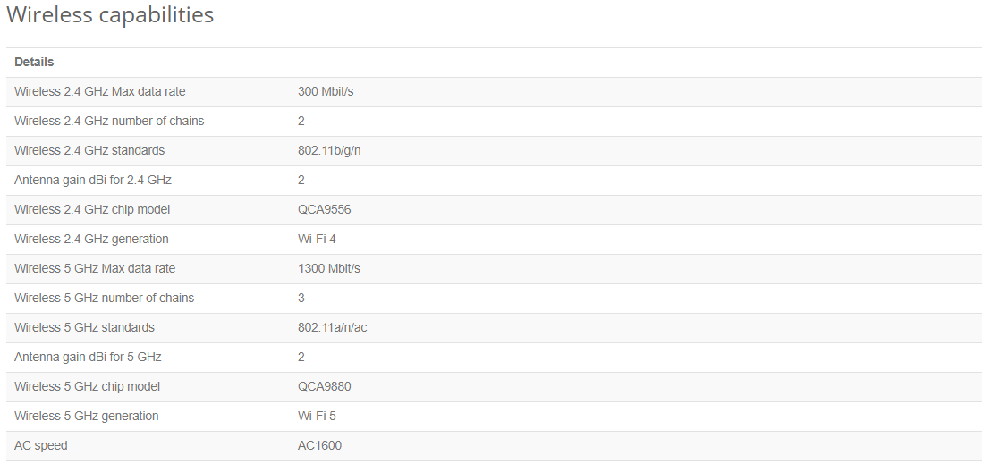The image size is (991, 472).
Task: Select the Wi-Fi 5 value
Action: click(317, 416)
